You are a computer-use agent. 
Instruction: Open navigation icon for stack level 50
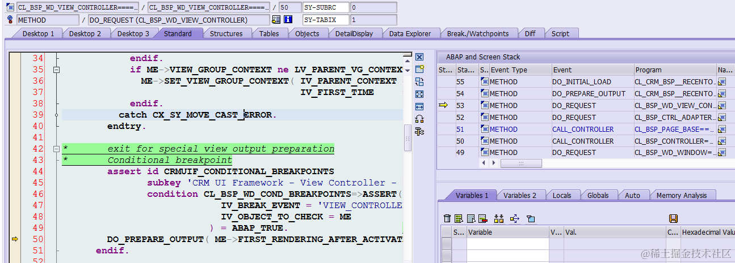click(722, 141)
